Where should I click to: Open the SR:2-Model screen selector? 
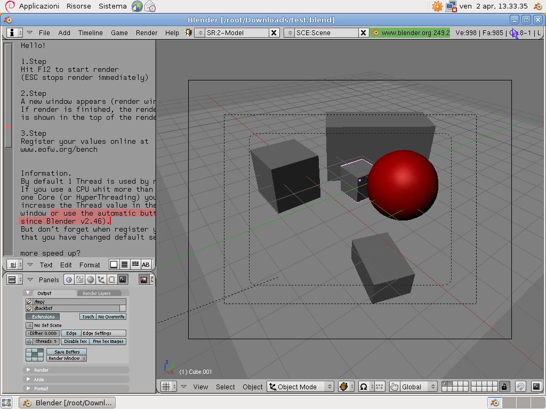pyautogui.click(x=200, y=32)
